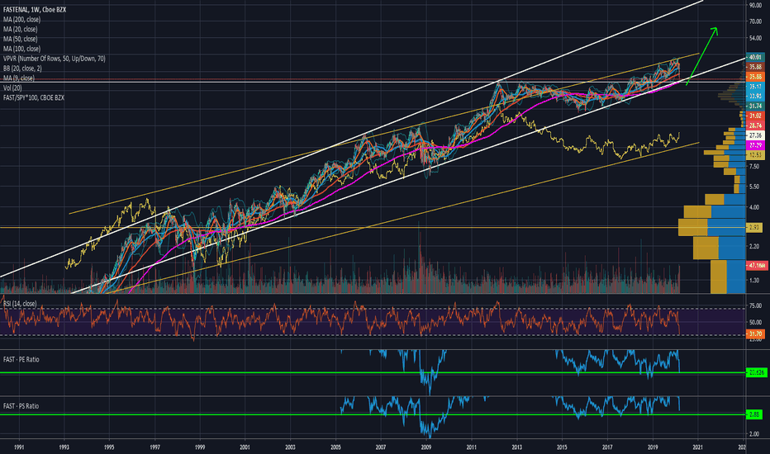The height and width of the screenshot is (454, 770).
Task: Select the BB (20, close, 2) indicator label
Action: click(22, 69)
